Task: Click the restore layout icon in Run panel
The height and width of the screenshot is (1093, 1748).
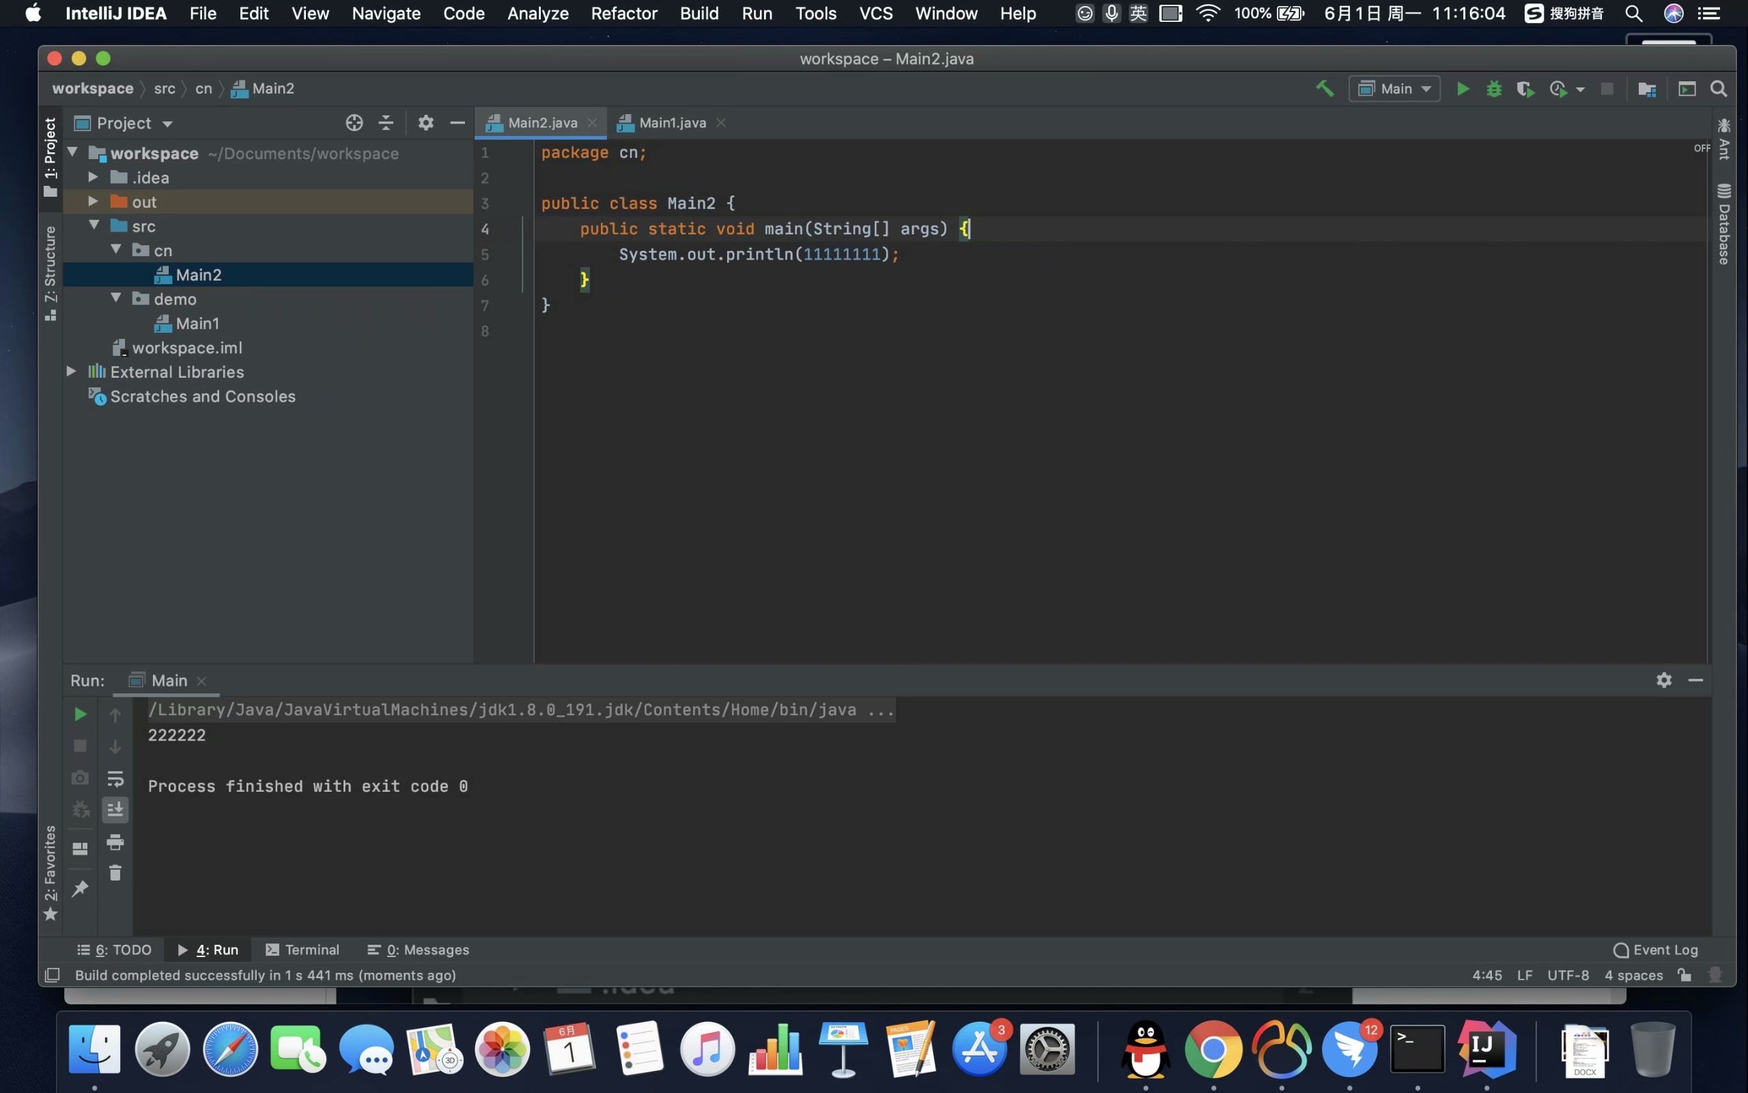Action: pos(80,848)
